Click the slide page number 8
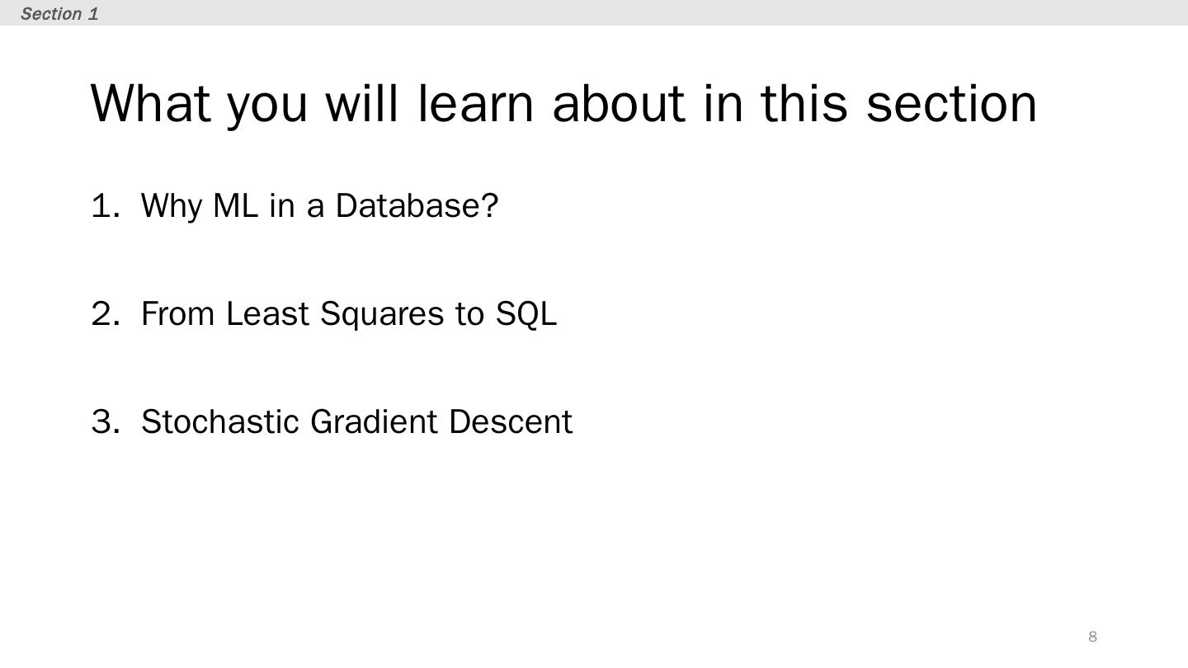 pyautogui.click(x=1092, y=636)
